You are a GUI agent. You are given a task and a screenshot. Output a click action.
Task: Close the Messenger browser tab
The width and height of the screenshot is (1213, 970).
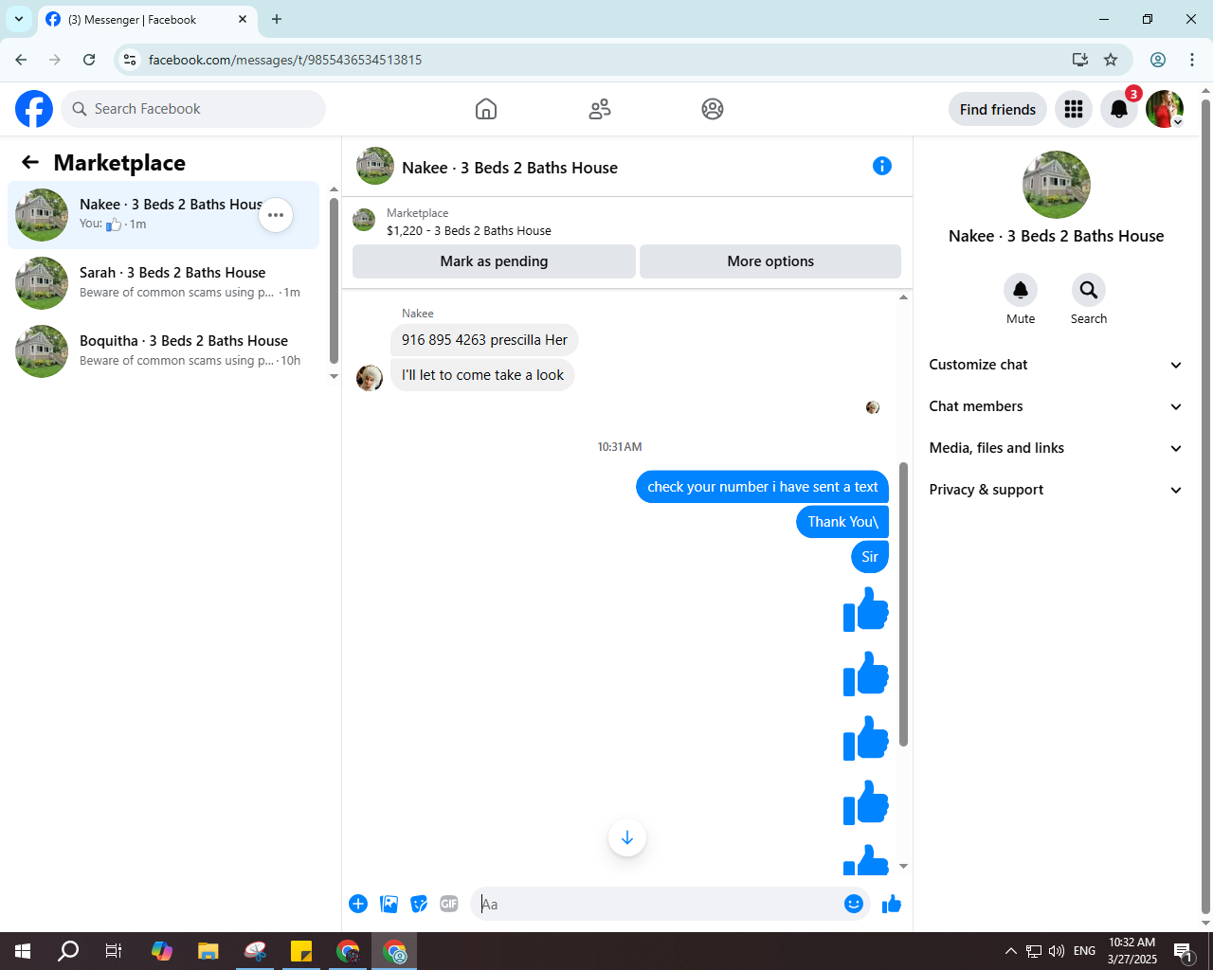243,19
